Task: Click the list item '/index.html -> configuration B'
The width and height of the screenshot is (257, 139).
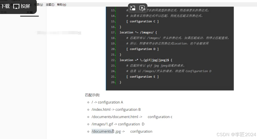Action: (x=116, y=109)
